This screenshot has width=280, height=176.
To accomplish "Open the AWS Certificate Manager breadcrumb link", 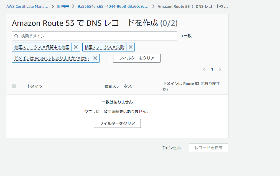I will (27, 6).
